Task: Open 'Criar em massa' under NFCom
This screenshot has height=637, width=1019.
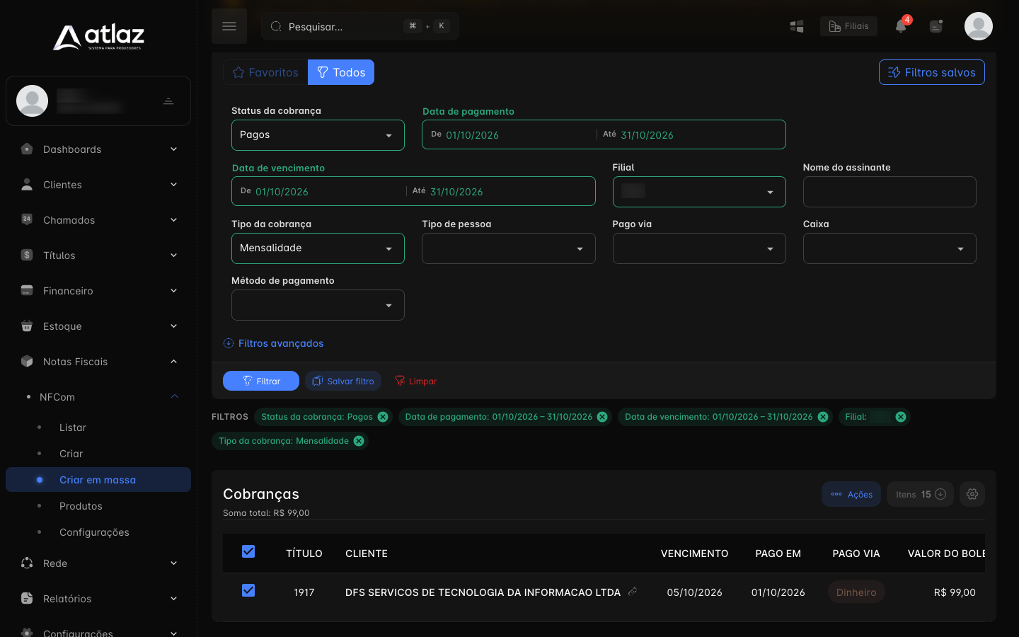Action: (98, 480)
